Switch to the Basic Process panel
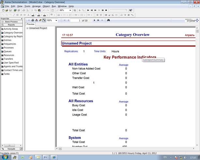Screen dimensions: 200x160 (12, 22)
